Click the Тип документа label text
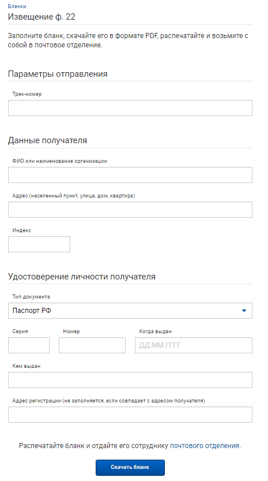Image resolution: width=268 pixels, height=481 pixels. (31, 297)
